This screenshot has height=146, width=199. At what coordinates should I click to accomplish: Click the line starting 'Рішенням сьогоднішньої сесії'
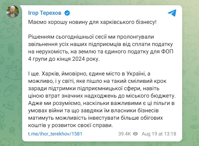point(91,37)
